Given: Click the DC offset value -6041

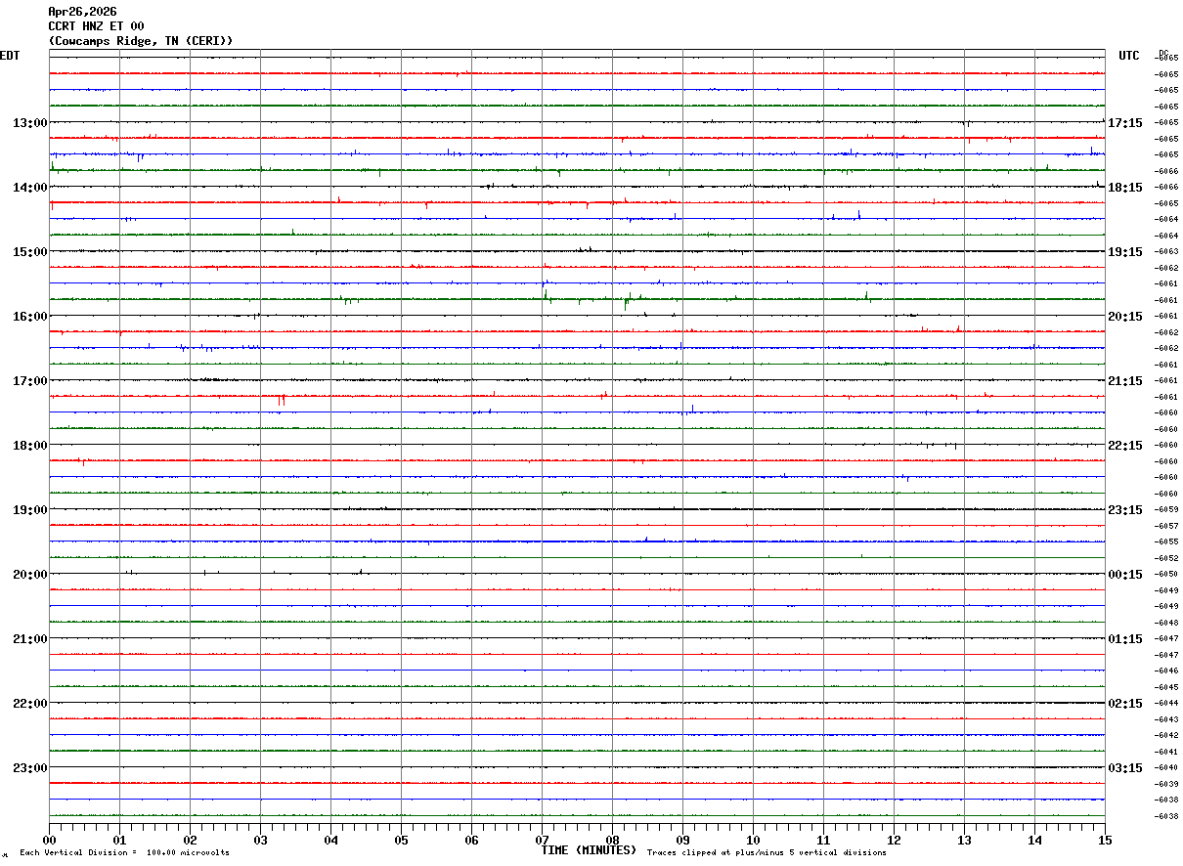Looking at the screenshot, I should point(1166,751).
